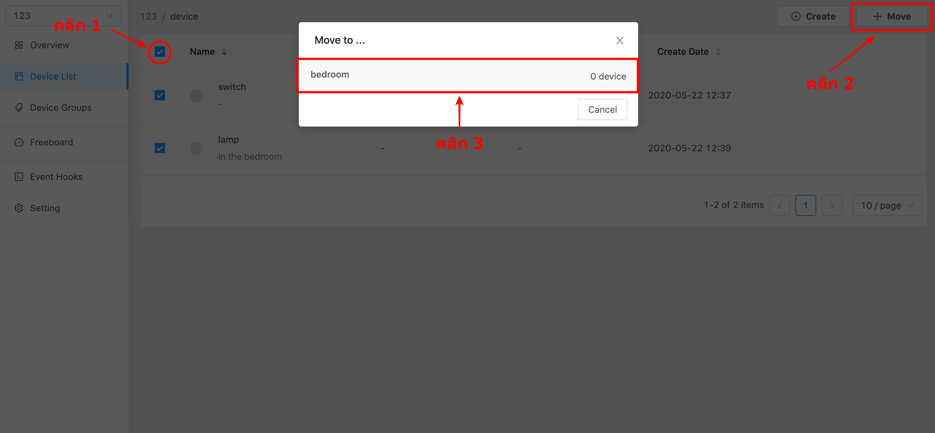Toggle the lamp device checkbox
This screenshot has width=935, height=433.
point(160,148)
